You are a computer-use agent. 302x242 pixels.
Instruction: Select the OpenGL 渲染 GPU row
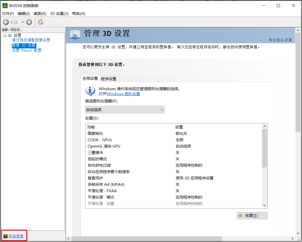point(173,146)
